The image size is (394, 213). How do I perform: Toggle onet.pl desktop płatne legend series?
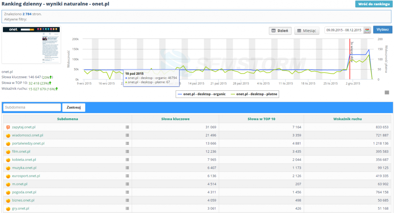(254, 94)
